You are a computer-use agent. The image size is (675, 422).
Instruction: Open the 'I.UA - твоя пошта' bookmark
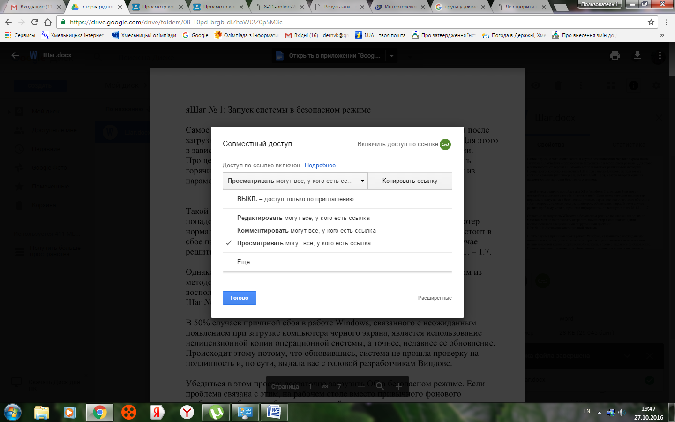(x=380, y=35)
